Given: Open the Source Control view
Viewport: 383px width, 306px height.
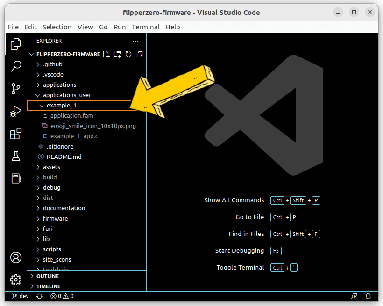Looking at the screenshot, I should click(x=16, y=88).
